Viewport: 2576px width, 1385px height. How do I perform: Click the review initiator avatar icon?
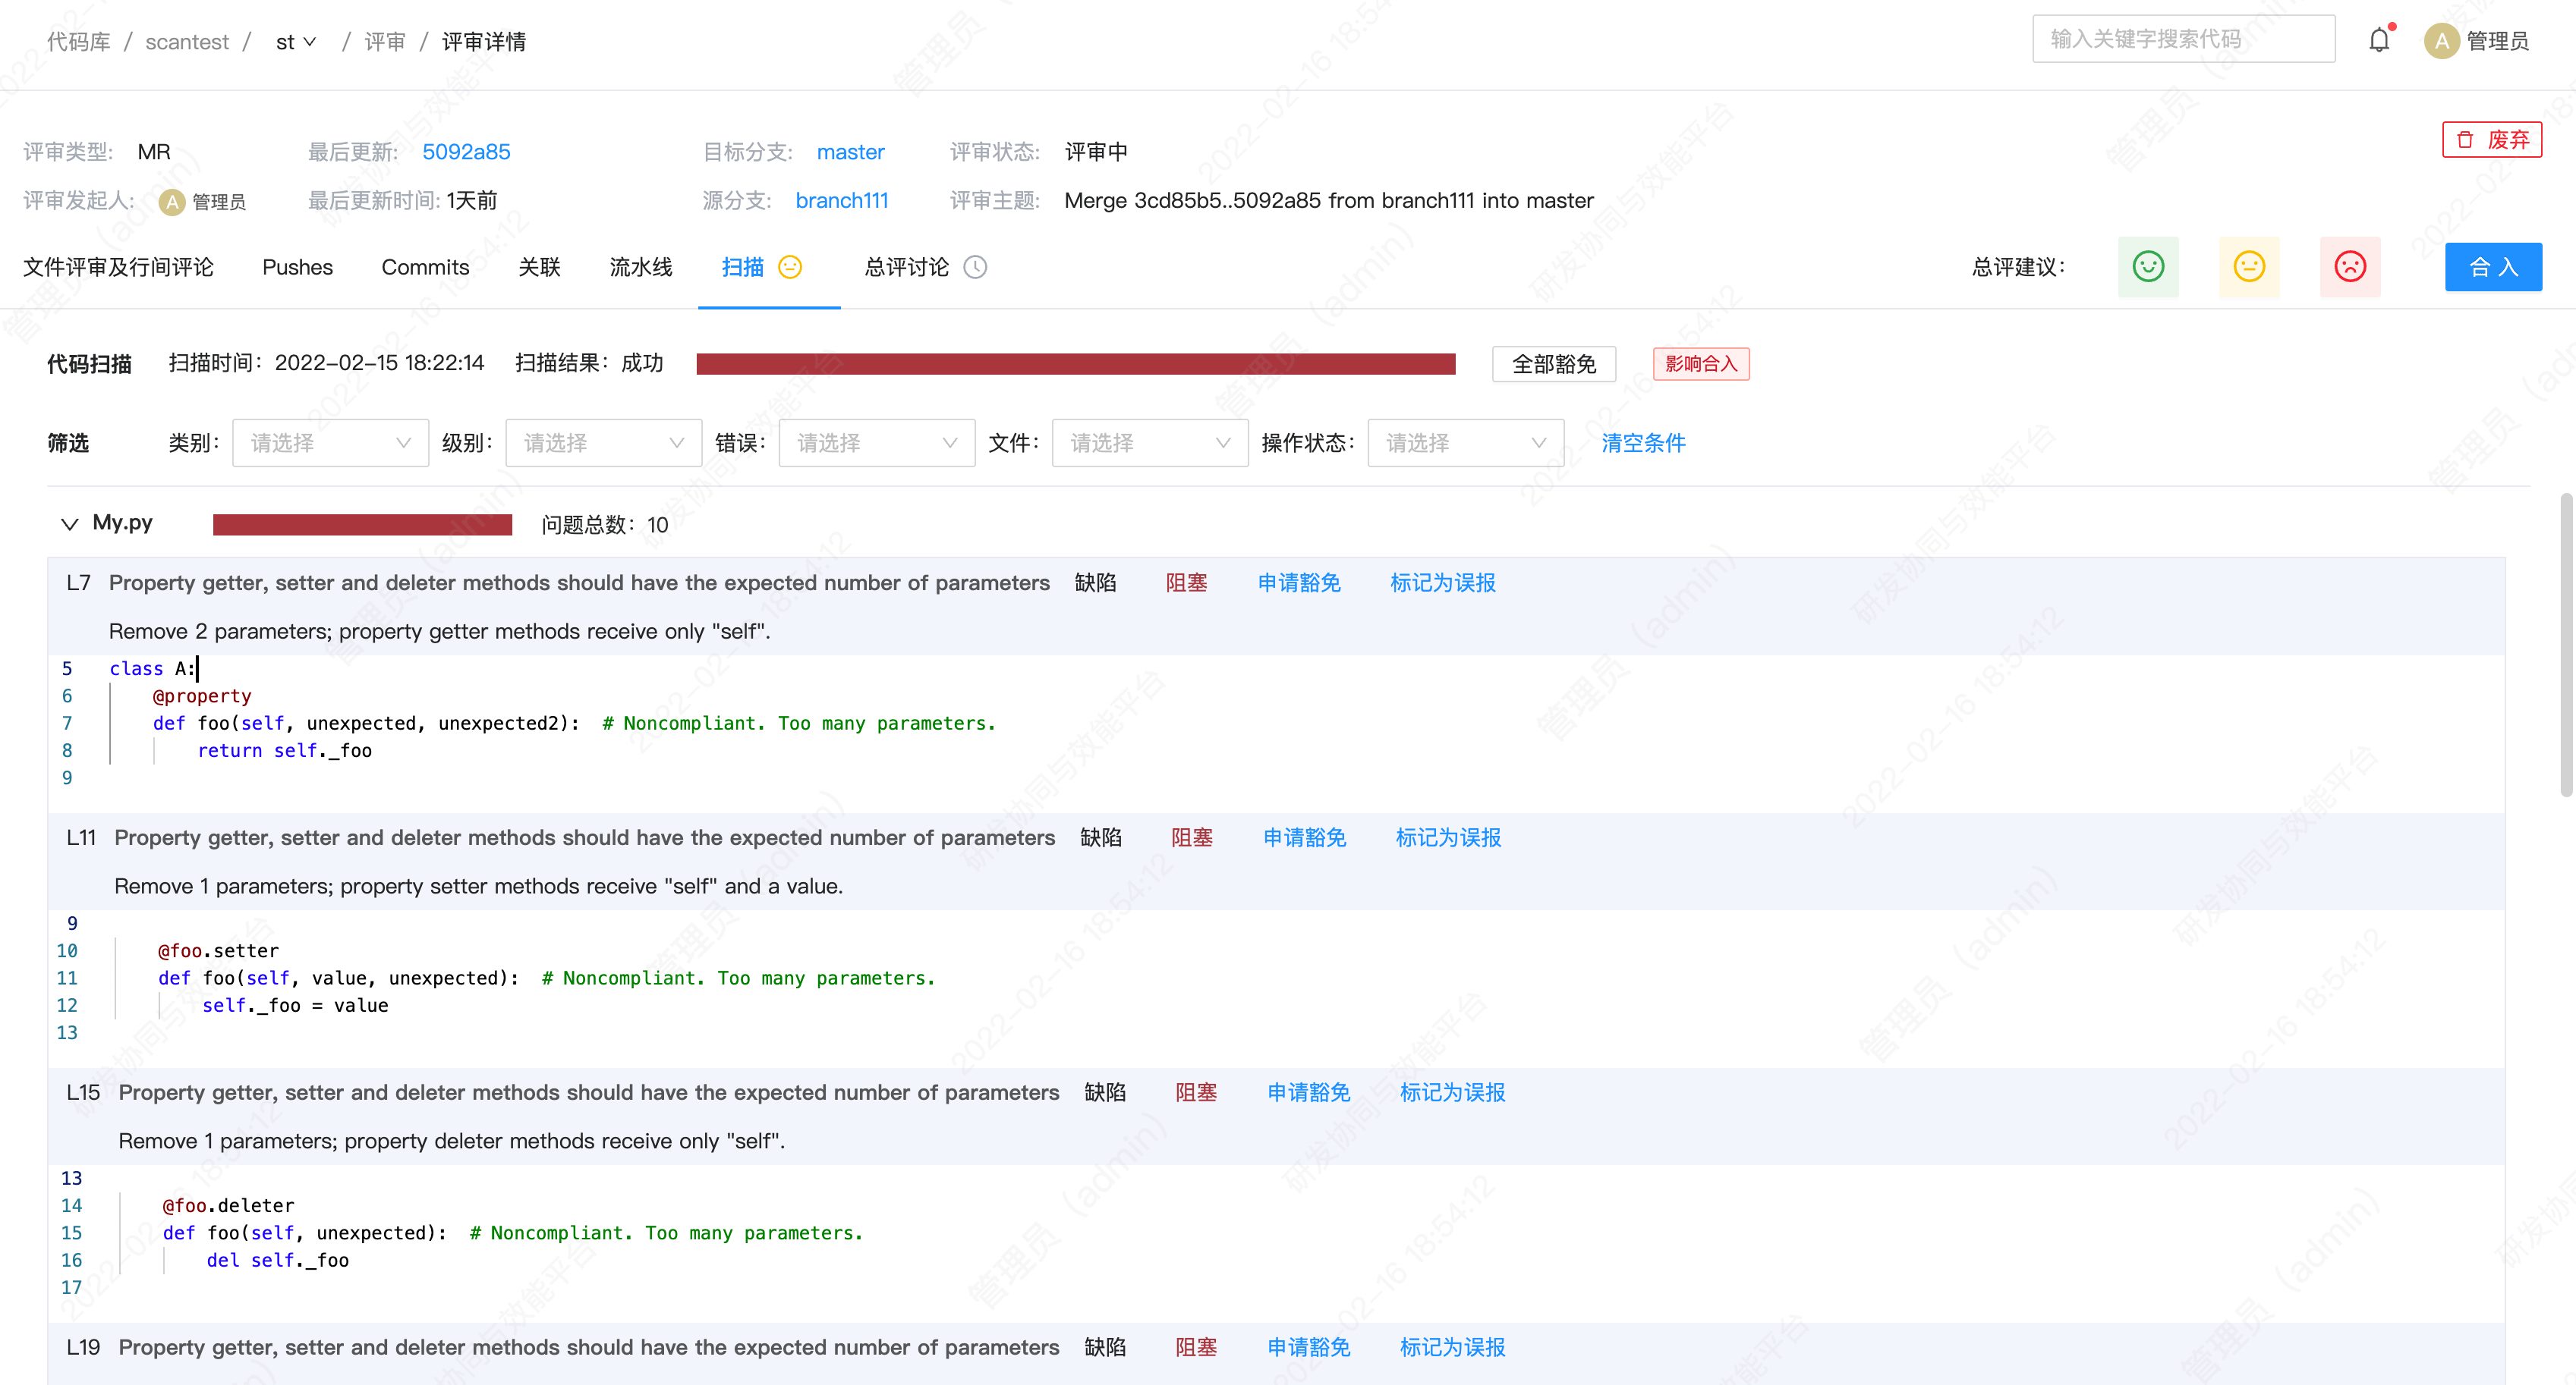pyautogui.click(x=172, y=202)
